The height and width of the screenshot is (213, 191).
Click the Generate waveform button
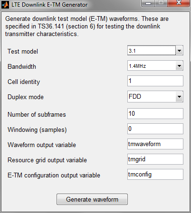(92, 199)
